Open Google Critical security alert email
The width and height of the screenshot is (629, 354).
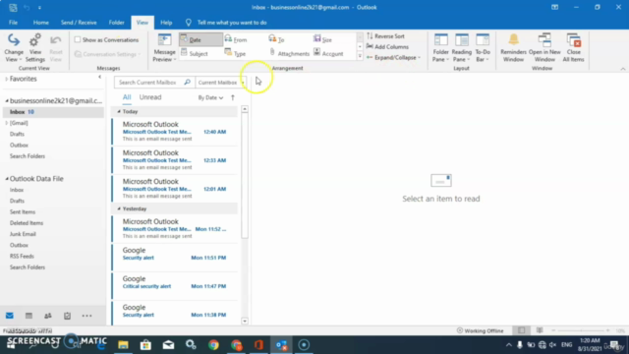175,285
